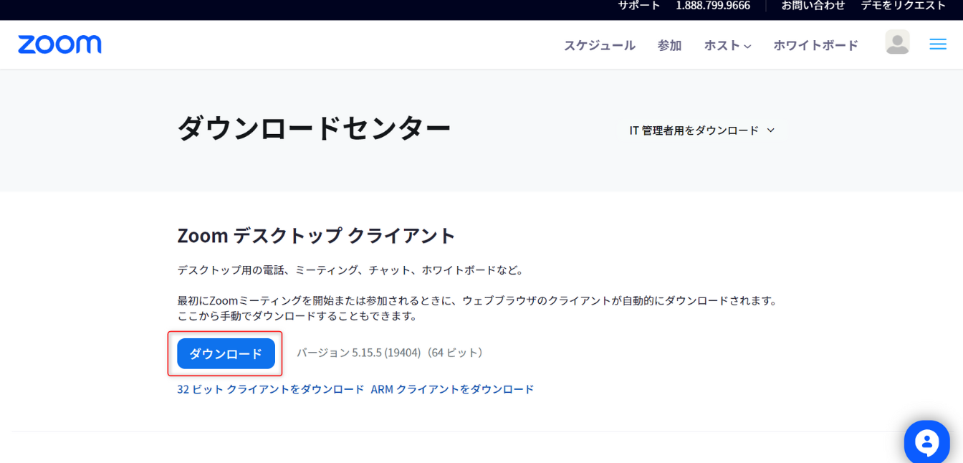The height and width of the screenshot is (463, 963).
Task: Expand IT 管理者用をダウンロード dropdown
Action: pos(694,130)
